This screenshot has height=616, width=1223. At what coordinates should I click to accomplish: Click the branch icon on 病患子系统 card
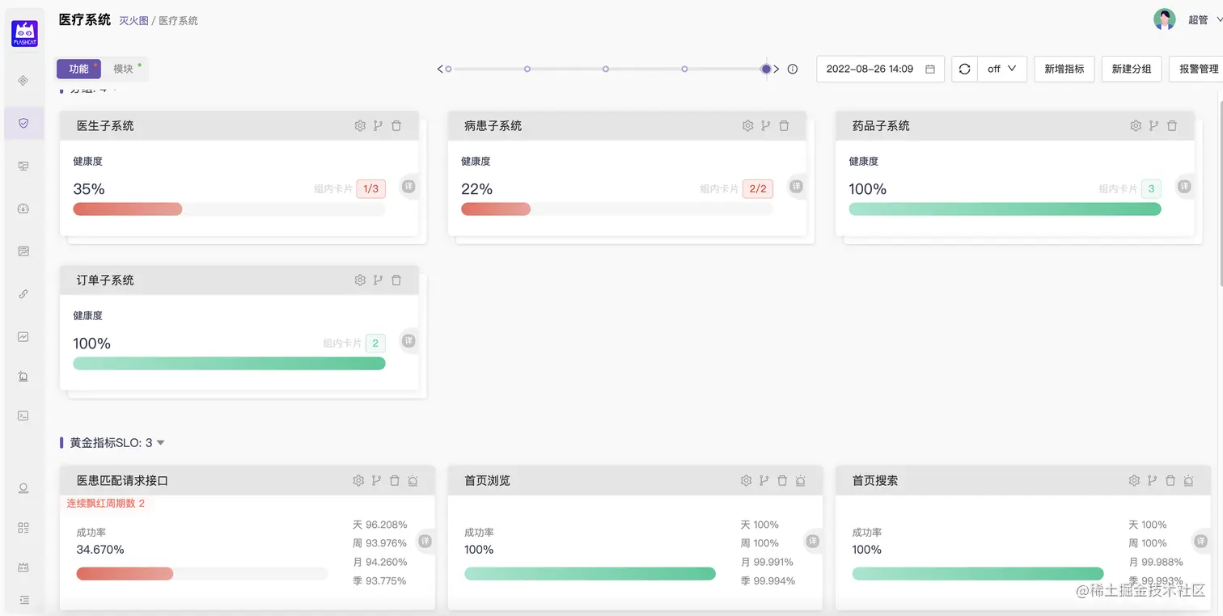(765, 125)
